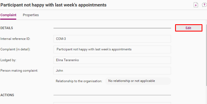Image resolution: width=207 pixels, height=104 pixels.
Task: Switch to the Properties tab
Action: (x=31, y=15)
